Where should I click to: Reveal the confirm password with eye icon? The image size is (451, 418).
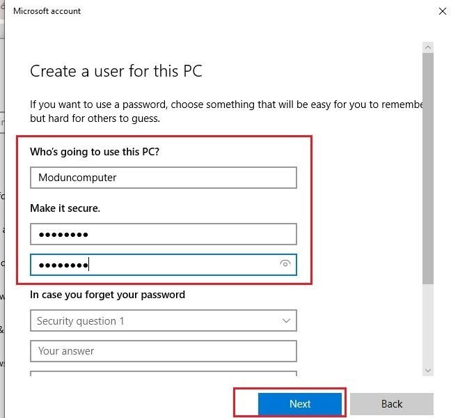pyautogui.click(x=285, y=264)
